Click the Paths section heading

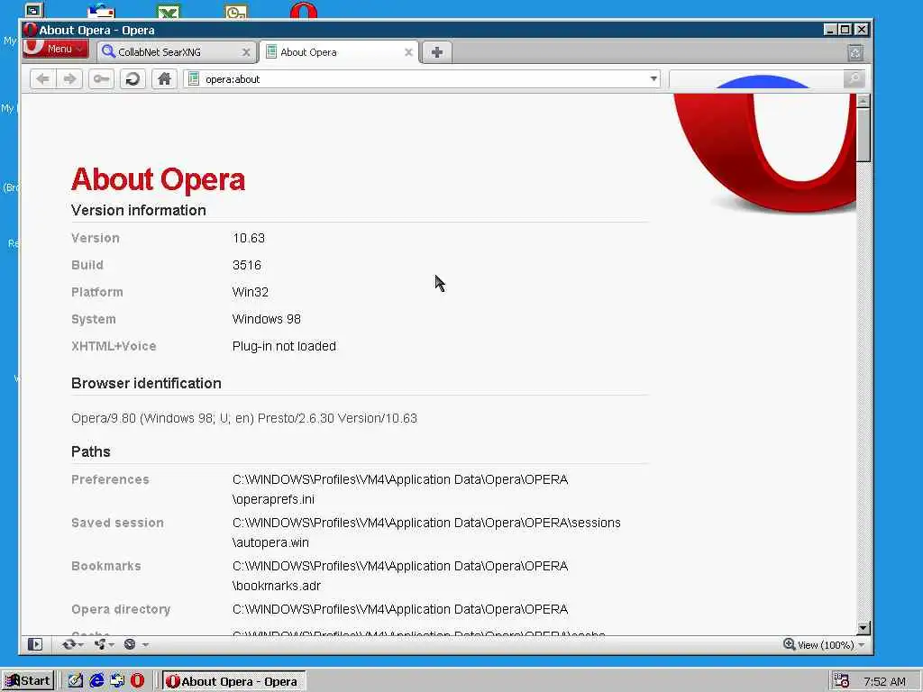[x=91, y=451]
